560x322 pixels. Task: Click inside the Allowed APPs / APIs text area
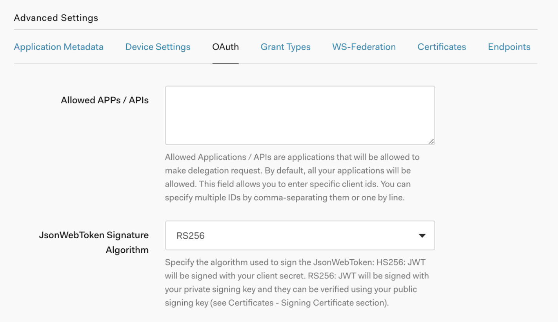(300, 115)
